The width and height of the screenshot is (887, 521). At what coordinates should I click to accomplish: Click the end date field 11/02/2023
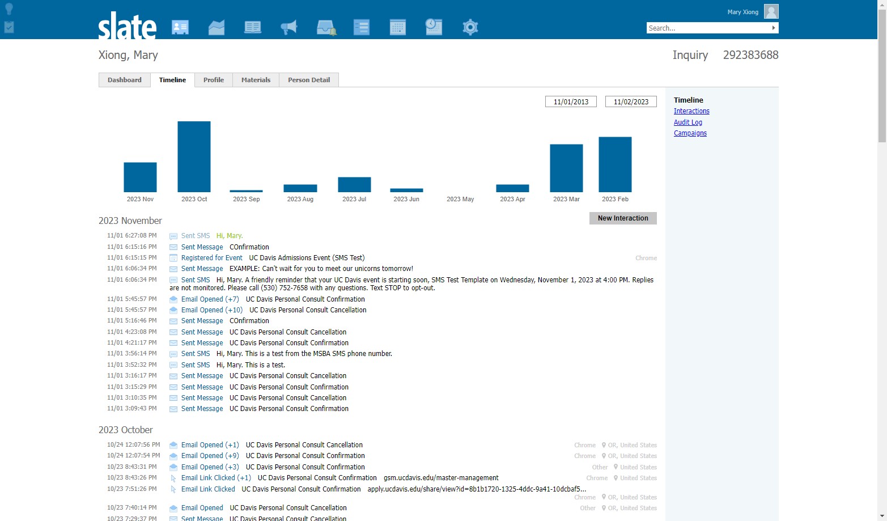(x=631, y=101)
